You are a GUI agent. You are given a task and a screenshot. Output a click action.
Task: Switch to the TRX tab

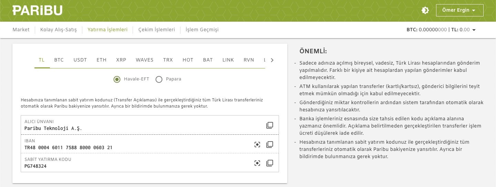(168, 60)
